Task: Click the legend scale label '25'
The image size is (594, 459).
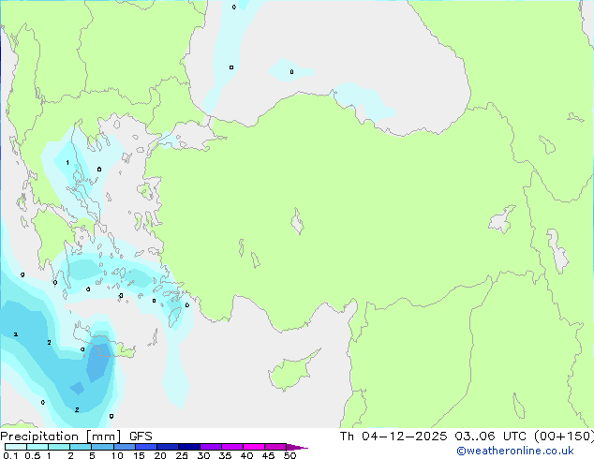Action: coord(182,455)
